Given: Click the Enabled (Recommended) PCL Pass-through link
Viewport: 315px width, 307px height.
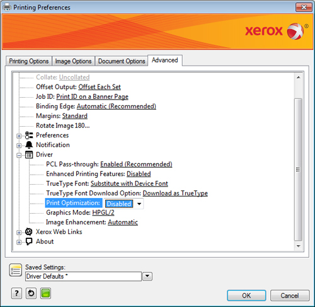Looking at the screenshot, I should coord(136,164).
